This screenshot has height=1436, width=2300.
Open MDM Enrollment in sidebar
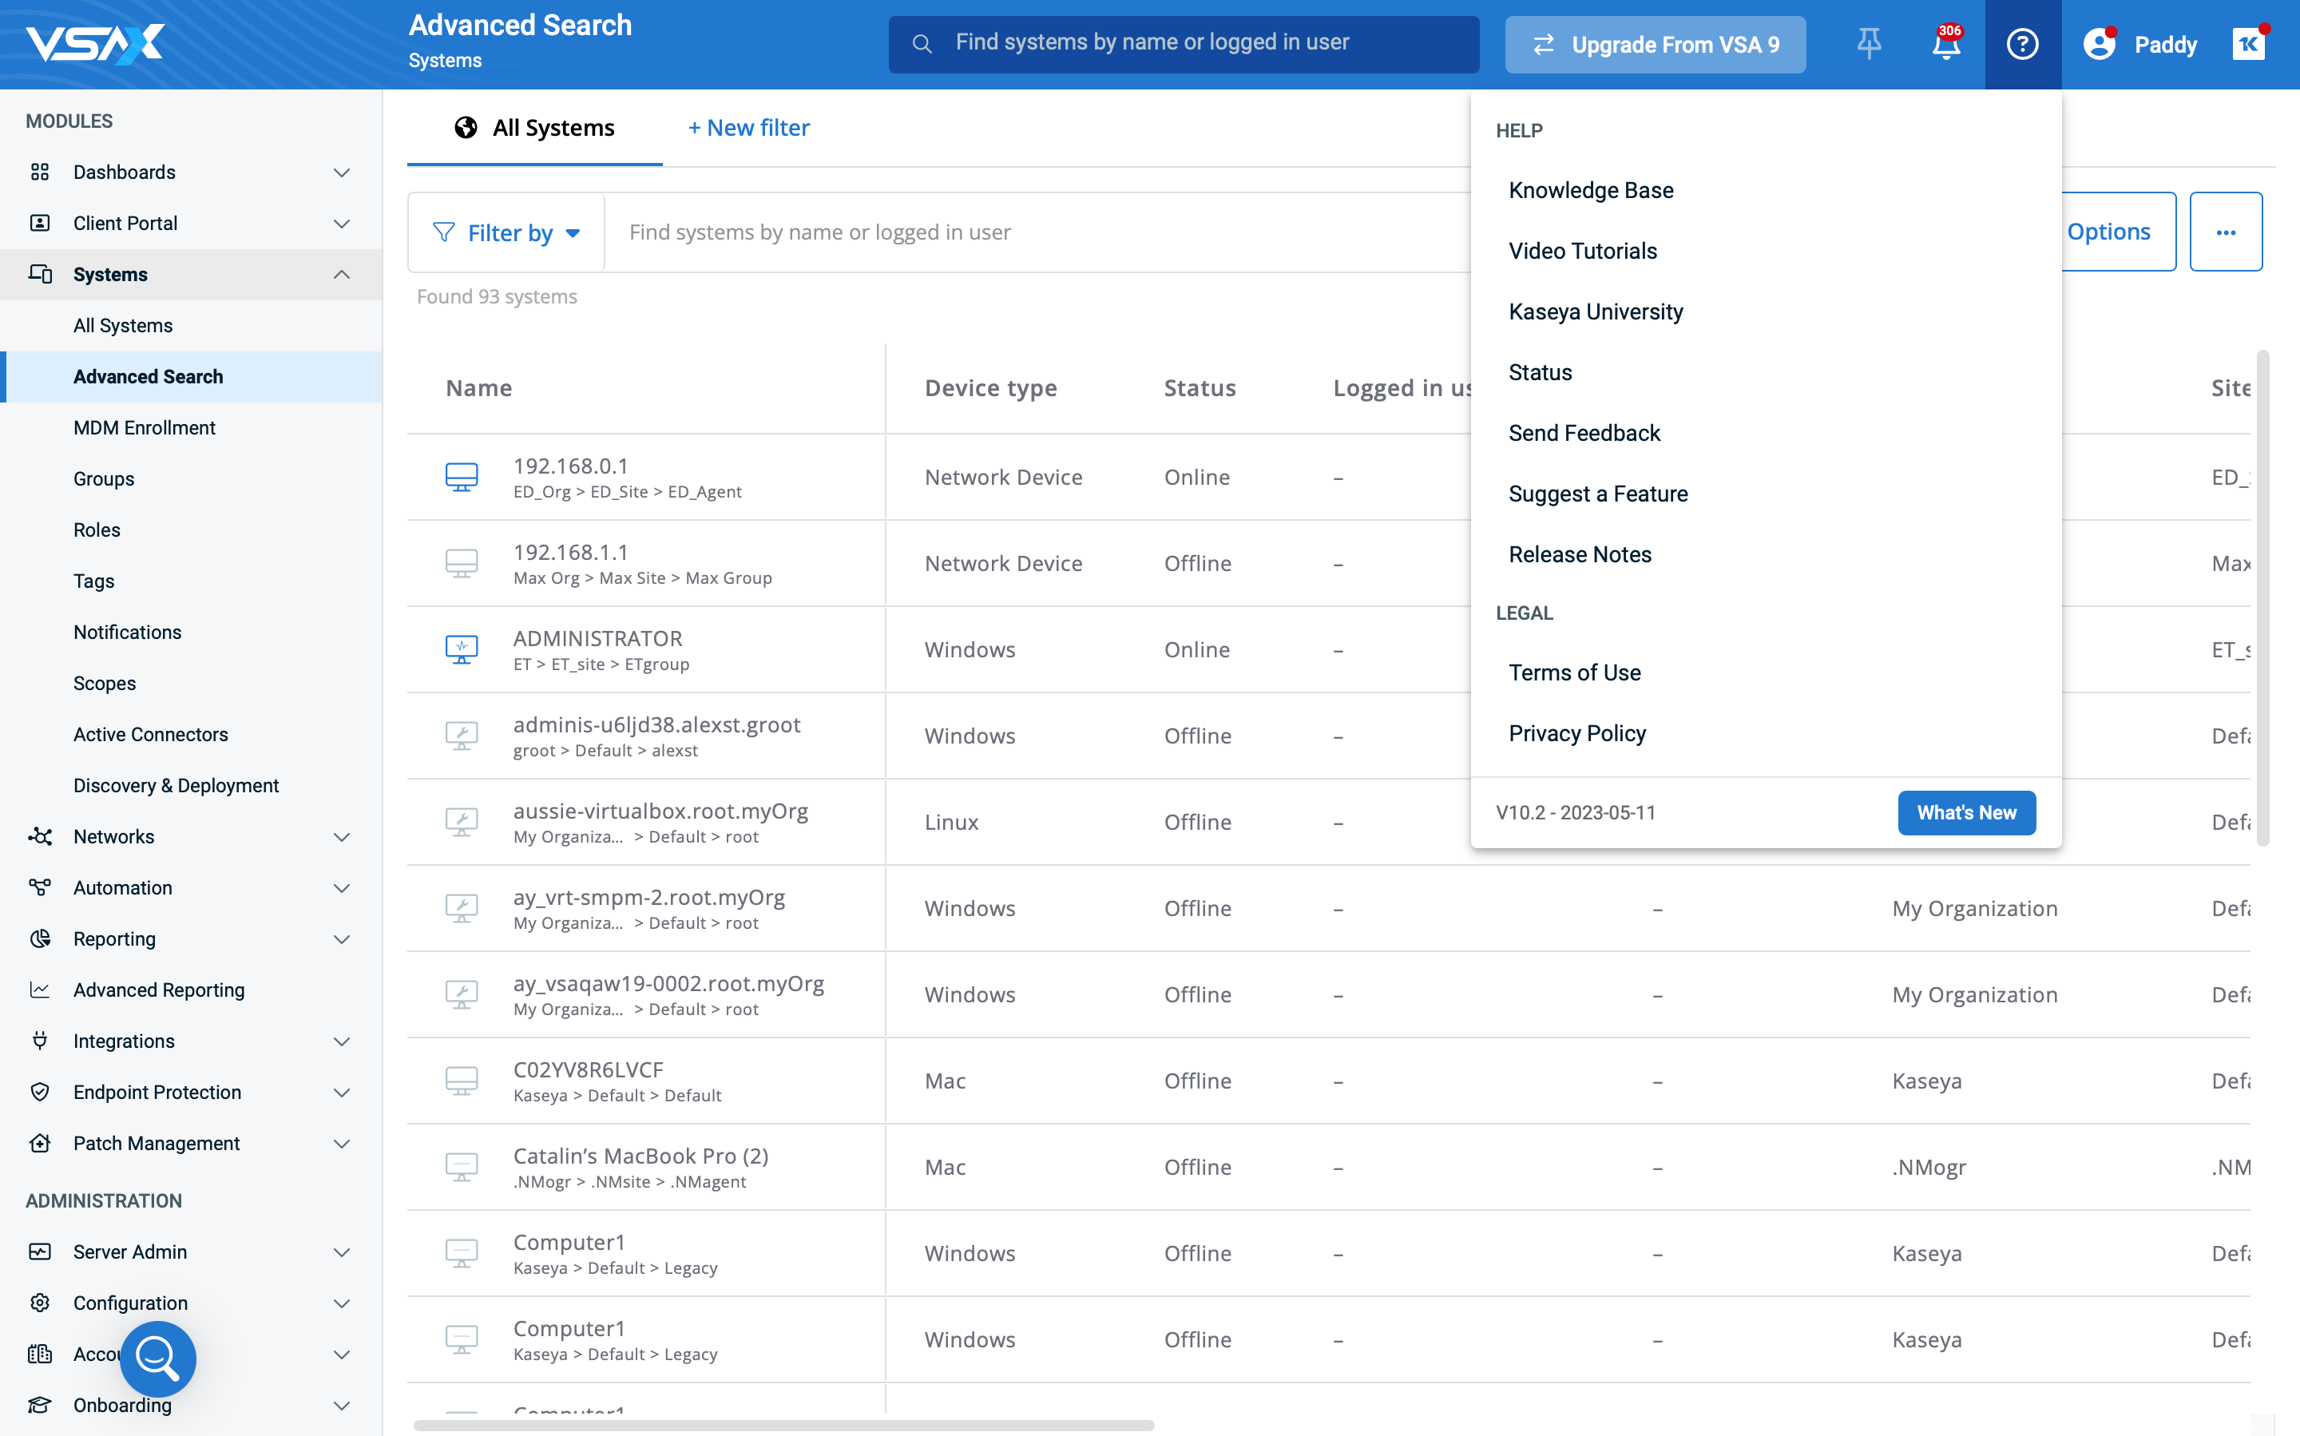click(x=145, y=428)
